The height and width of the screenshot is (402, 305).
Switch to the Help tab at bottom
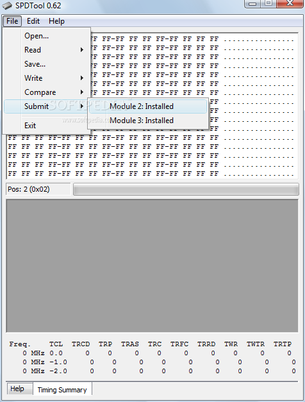tap(19, 389)
